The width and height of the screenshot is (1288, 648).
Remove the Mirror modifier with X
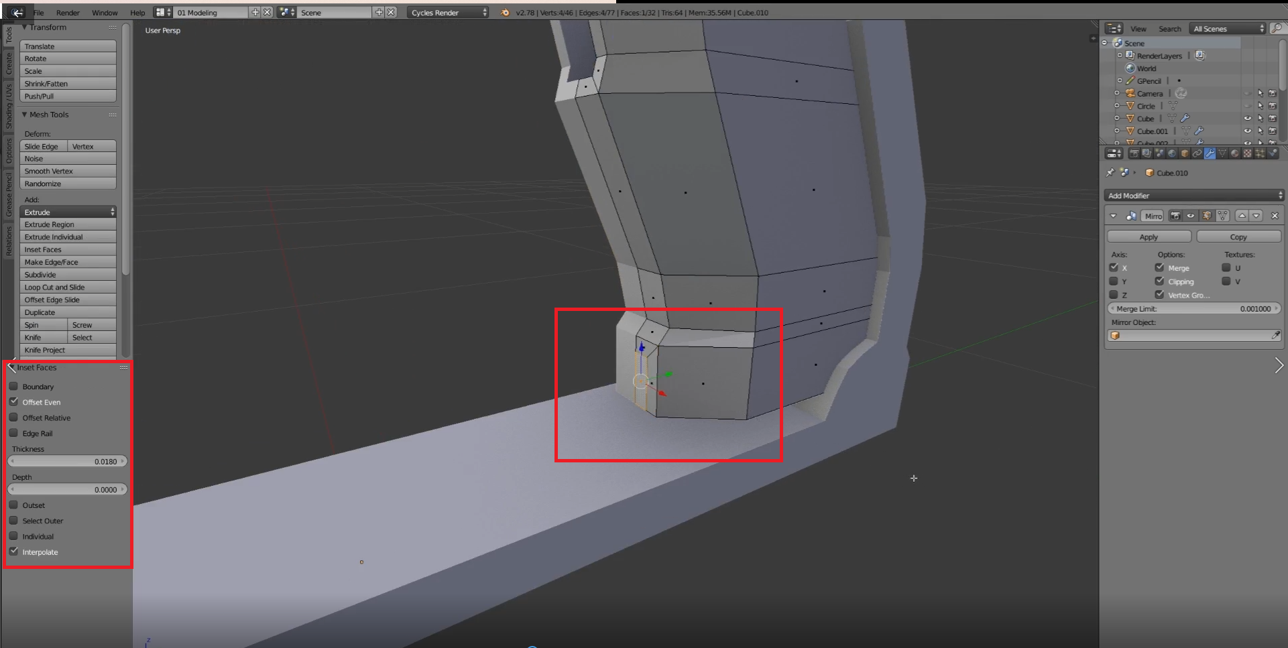1275,216
